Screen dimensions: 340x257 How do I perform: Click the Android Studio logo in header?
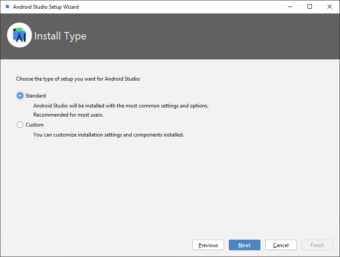pyautogui.click(x=19, y=35)
